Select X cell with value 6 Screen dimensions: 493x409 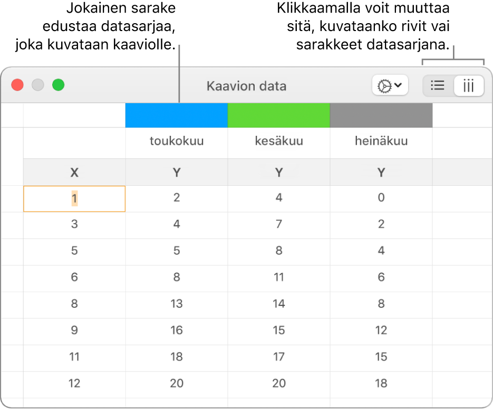(74, 278)
